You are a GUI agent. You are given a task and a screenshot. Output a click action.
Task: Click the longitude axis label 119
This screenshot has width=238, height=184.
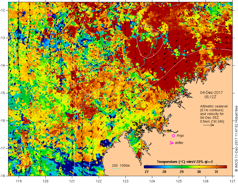click(x=19, y=181)
